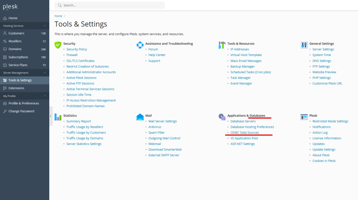Image resolution: width=358 pixels, height=200 pixels.
Task: Open the About Plesk link
Action: coord(321,155)
